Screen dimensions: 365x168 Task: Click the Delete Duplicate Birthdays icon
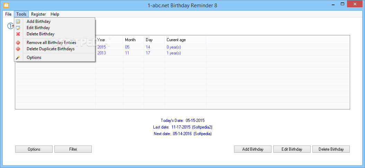18,49
